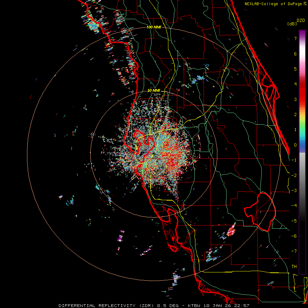Click the value 5 on the color scale
The height and width of the screenshot is (308, 308).
tap(295, 69)
